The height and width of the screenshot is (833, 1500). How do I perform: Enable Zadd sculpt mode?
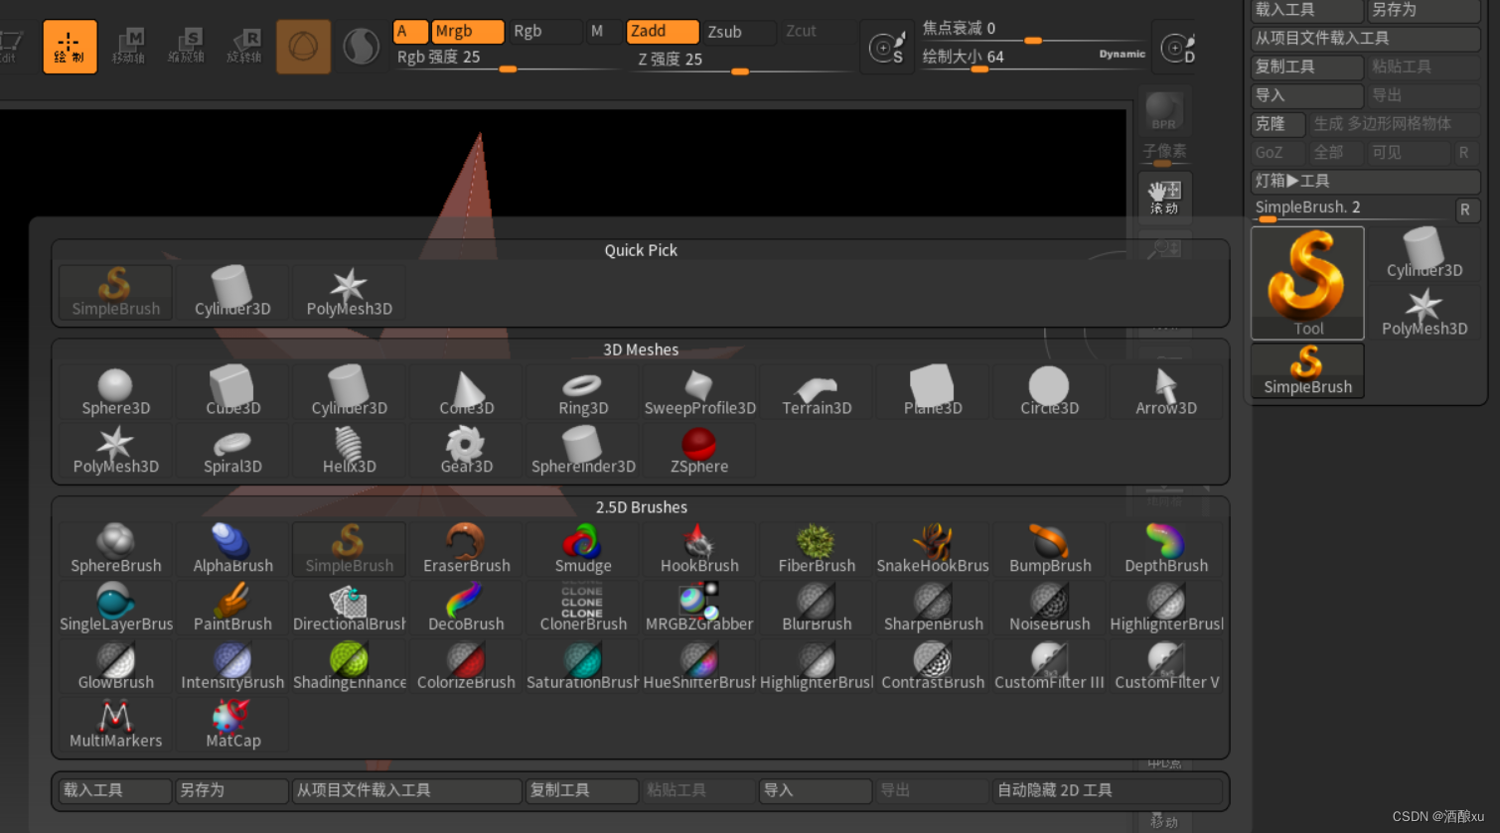[662, 32]
